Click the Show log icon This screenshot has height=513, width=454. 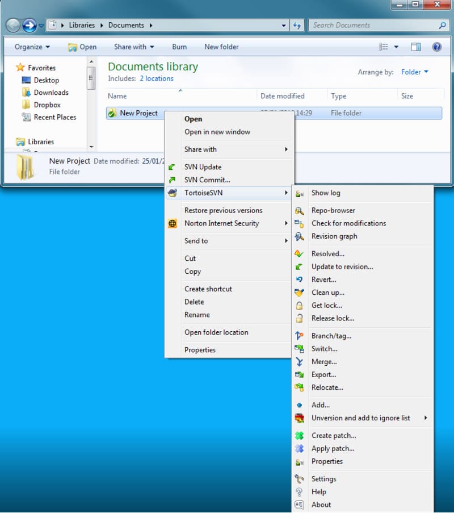pyautogui.click(x=300, y=193)
